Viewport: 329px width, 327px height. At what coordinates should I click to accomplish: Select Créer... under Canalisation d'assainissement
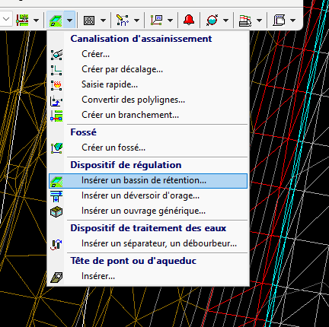click(x=148, y=54)
